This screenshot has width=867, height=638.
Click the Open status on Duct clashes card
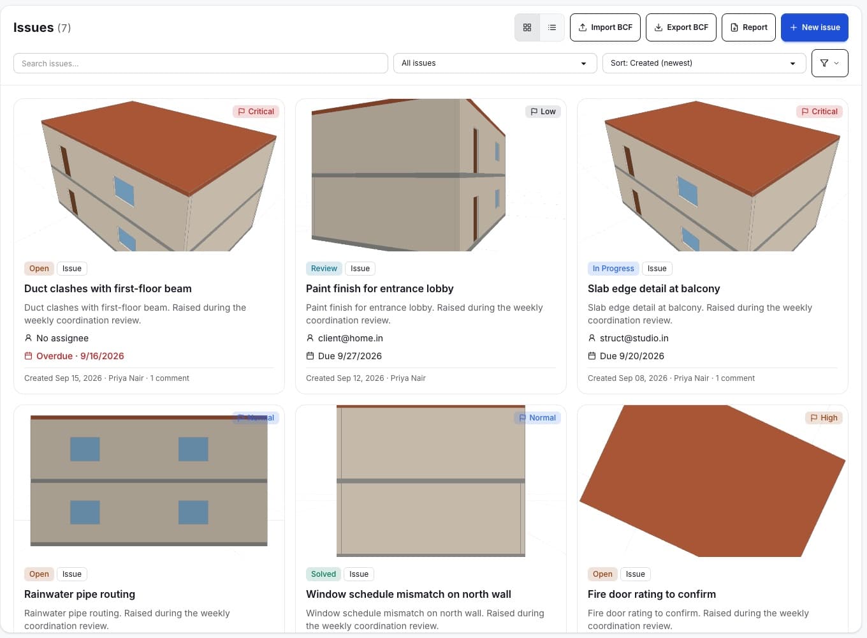(39, 269)
